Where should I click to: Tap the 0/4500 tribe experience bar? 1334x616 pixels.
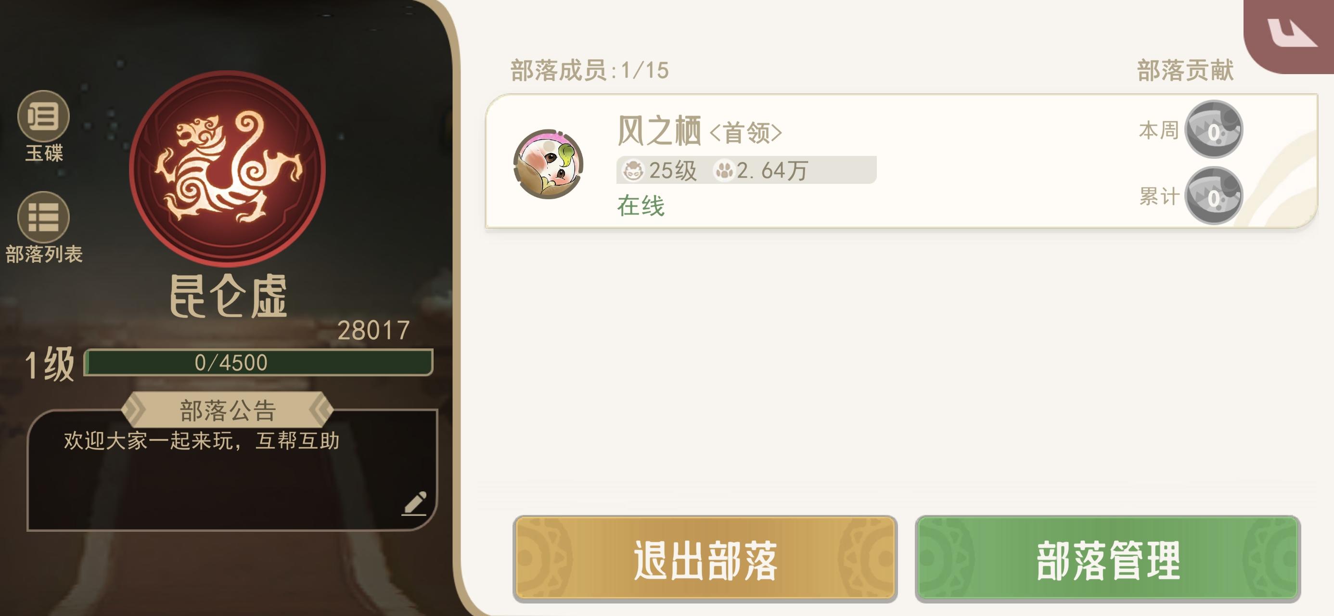(x=258, y=362)
